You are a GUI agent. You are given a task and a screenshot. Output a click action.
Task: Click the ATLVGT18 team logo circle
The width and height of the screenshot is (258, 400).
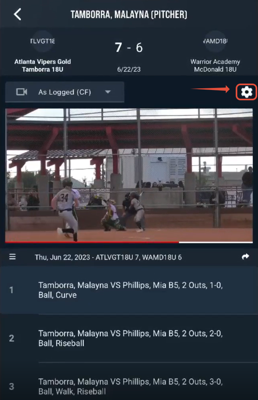43,41
